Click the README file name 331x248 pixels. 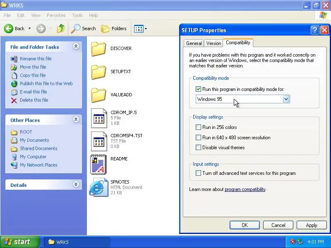(x=119, y=159)
